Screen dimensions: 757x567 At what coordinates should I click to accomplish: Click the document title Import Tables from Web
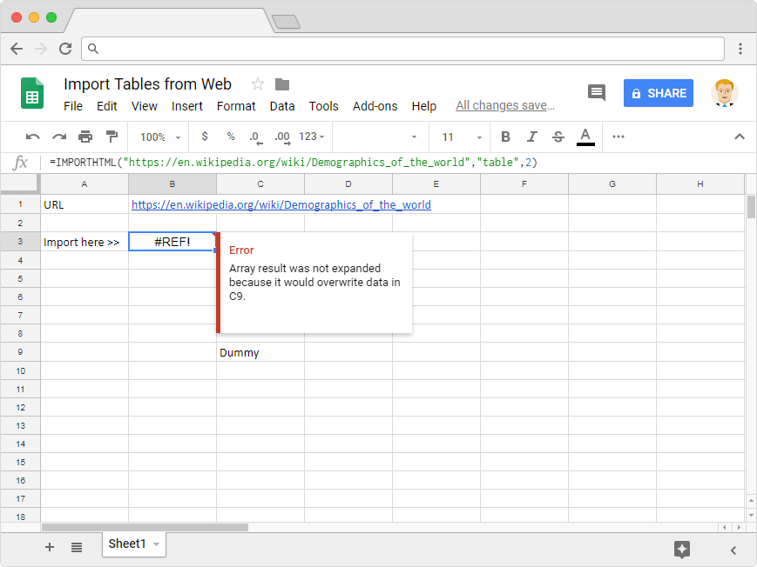pyautogui.click(x=148, y=83)
